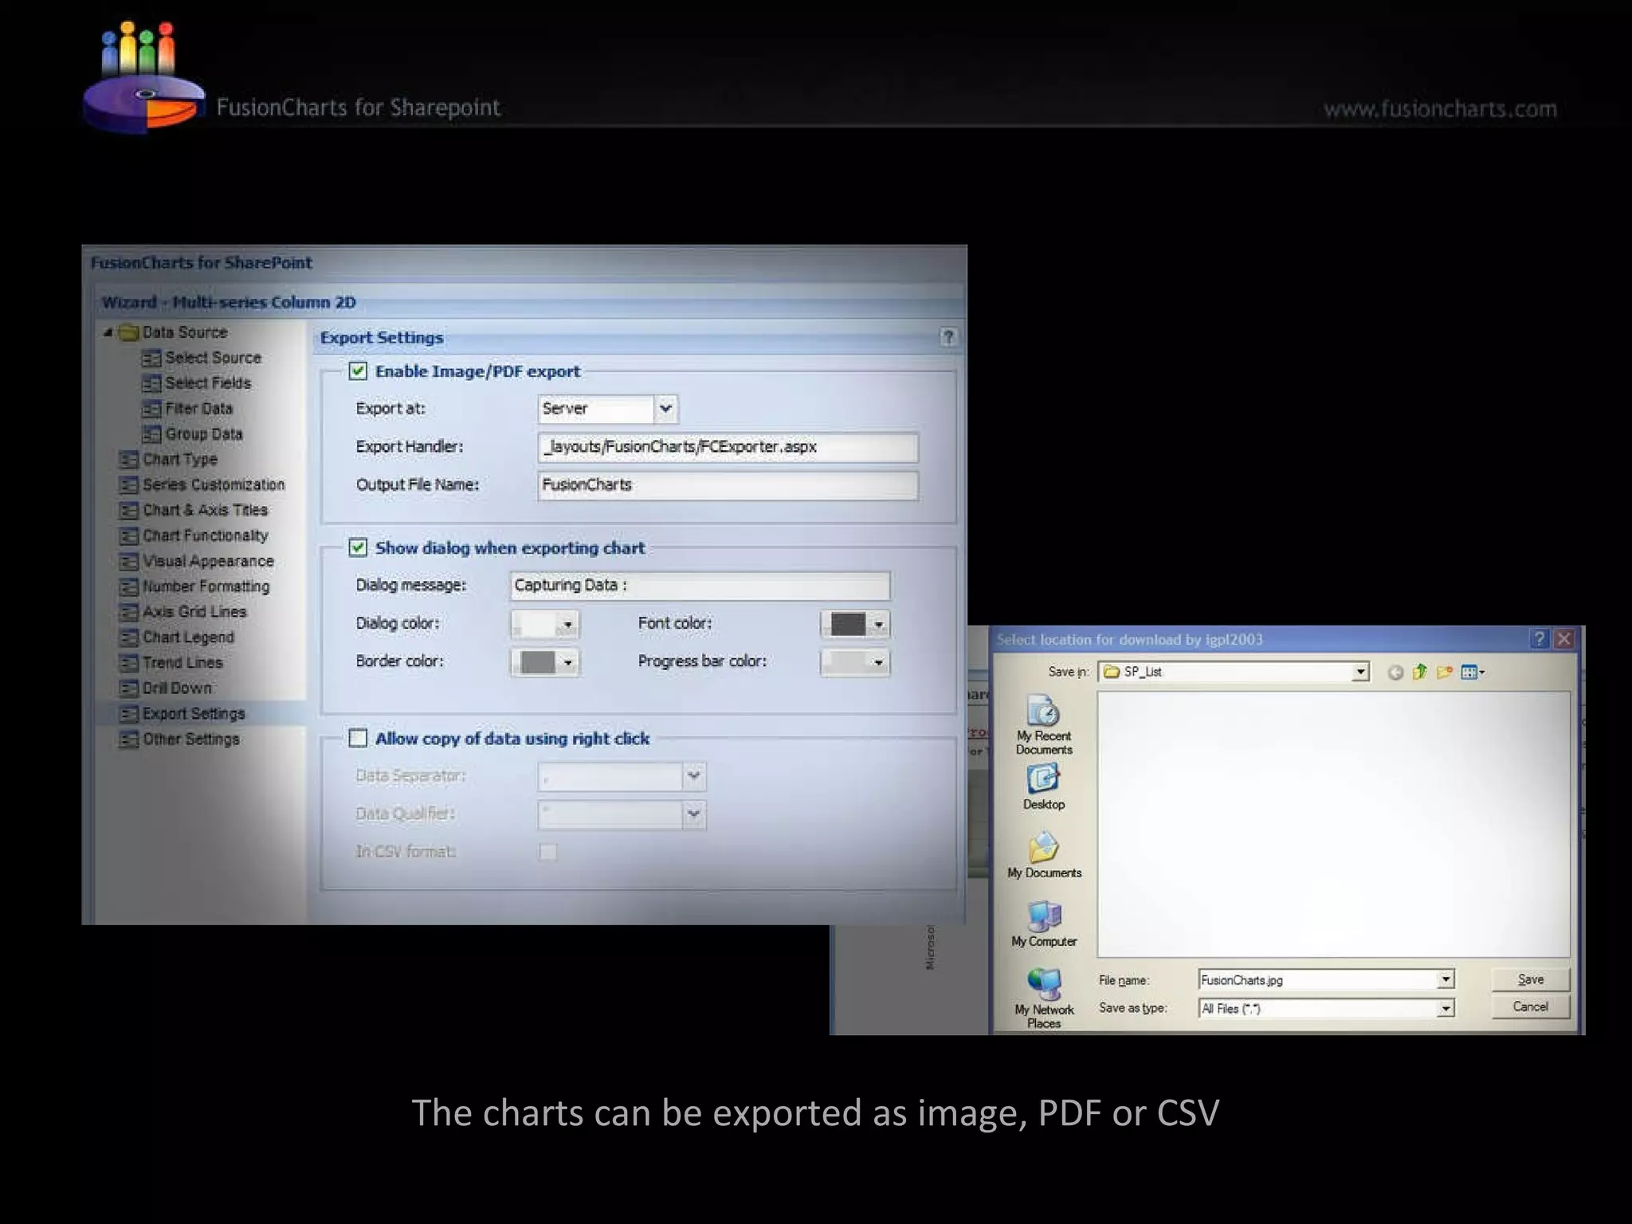Viewport: 1632px width, 1224px height.
Task: Click the save dialog help question-mark button
Action: click(1540, 638)
